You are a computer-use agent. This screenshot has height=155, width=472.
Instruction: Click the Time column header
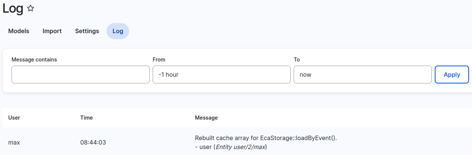coord(86,118)
